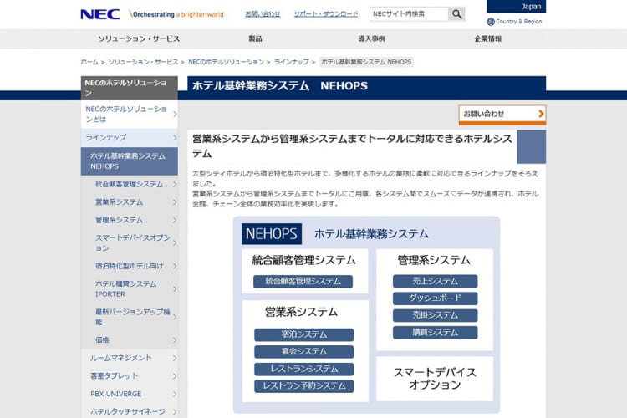The width and height of the screenshot is (627, 418).
Task: Click the blue square beside headline
Action: (x=532, y=146)
